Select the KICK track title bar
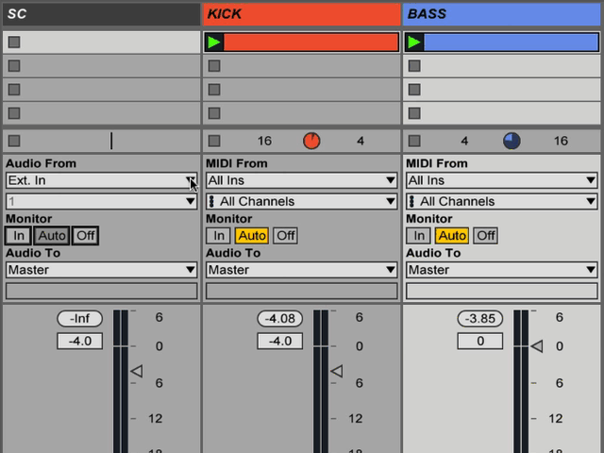The width and height of the screenshot is (604, 453). coord(302,14)
